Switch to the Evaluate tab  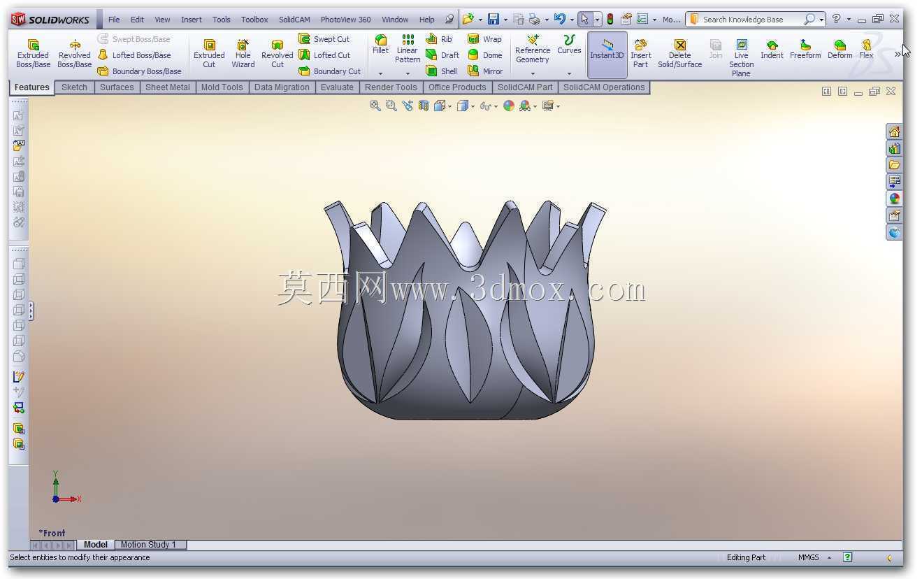click(337, 87)
